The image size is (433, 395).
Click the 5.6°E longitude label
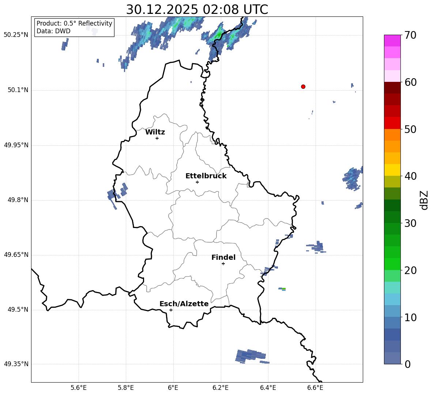tap(79, 388)
